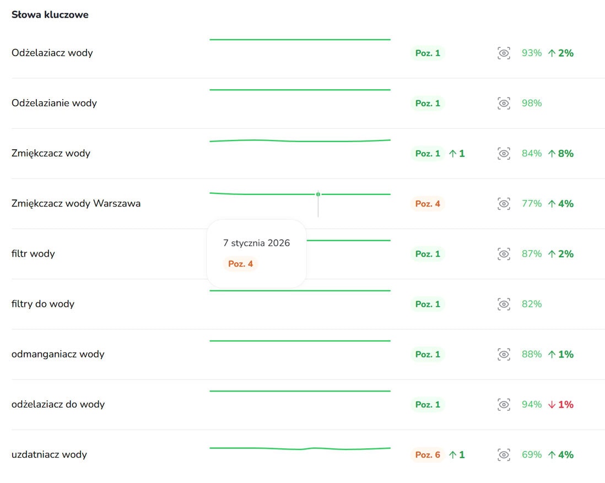
Task: Click visibility eye icon for Zmiękczacz wody
Action: click(x=504, y=154)
